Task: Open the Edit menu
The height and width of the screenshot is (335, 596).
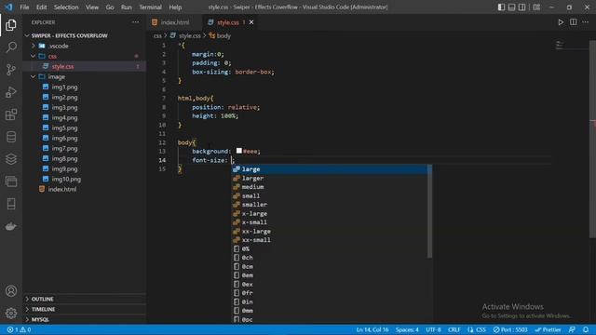Action: (x=41, y=7)
